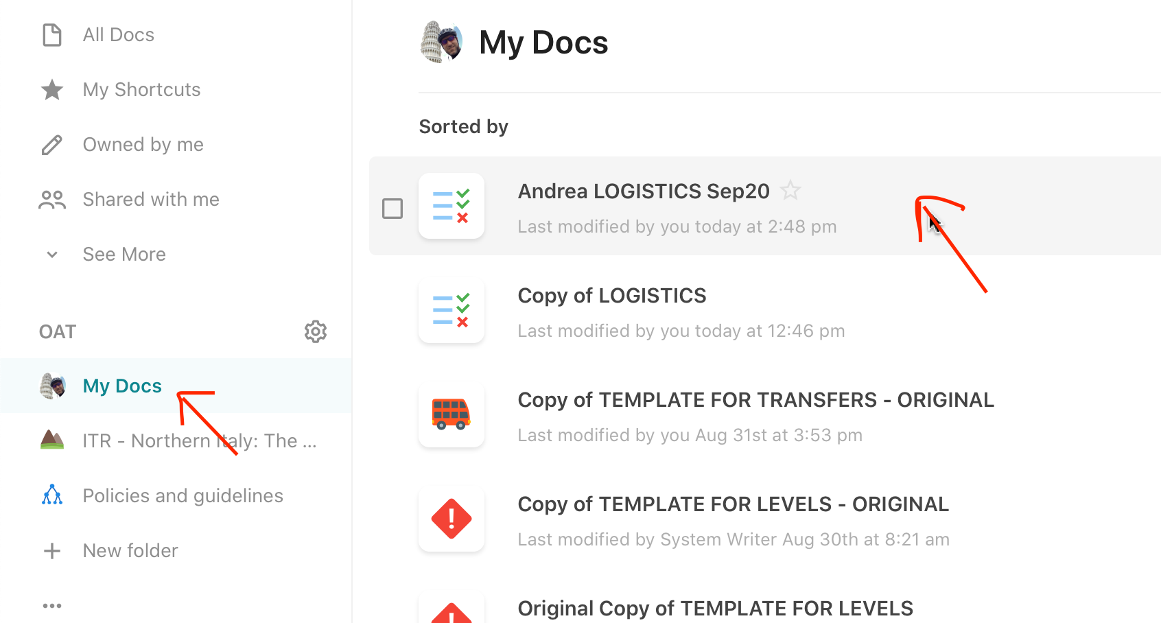Click the My Docs page title
1161x623 pixels.
[543, 43]
